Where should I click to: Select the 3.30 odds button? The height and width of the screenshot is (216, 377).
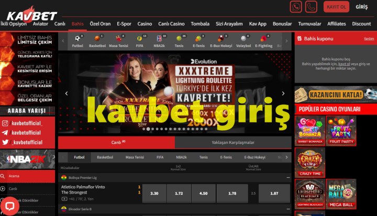click(154, 194)
